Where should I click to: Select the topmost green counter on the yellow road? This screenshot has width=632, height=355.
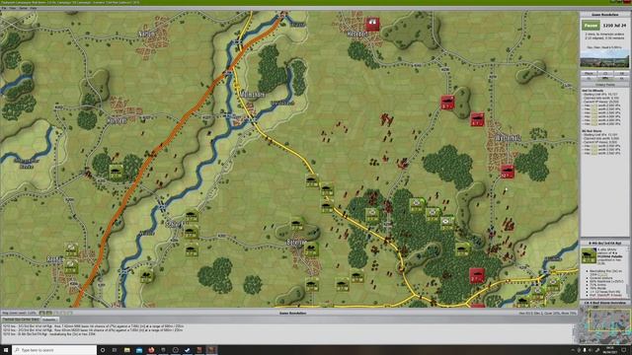(x=312, y=180)
